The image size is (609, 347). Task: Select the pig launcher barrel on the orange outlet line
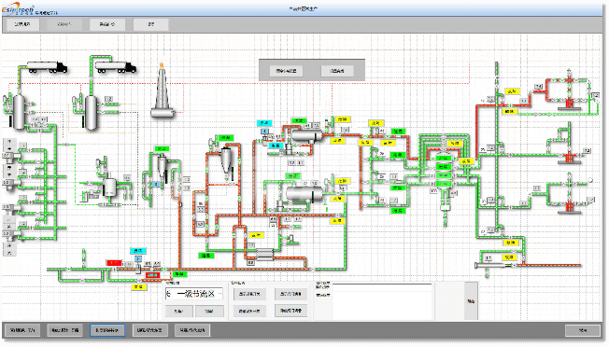click(x=490, y=265)
